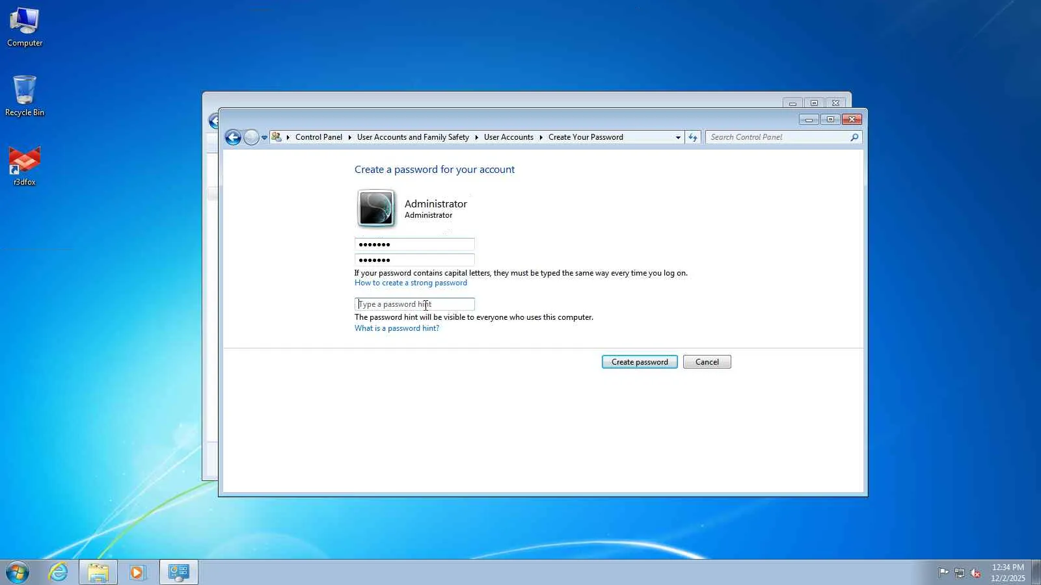Open the recent pages dropdown arrow
Image resolution: width=1041 pixels, height=585 pixels.
[264, 137]
